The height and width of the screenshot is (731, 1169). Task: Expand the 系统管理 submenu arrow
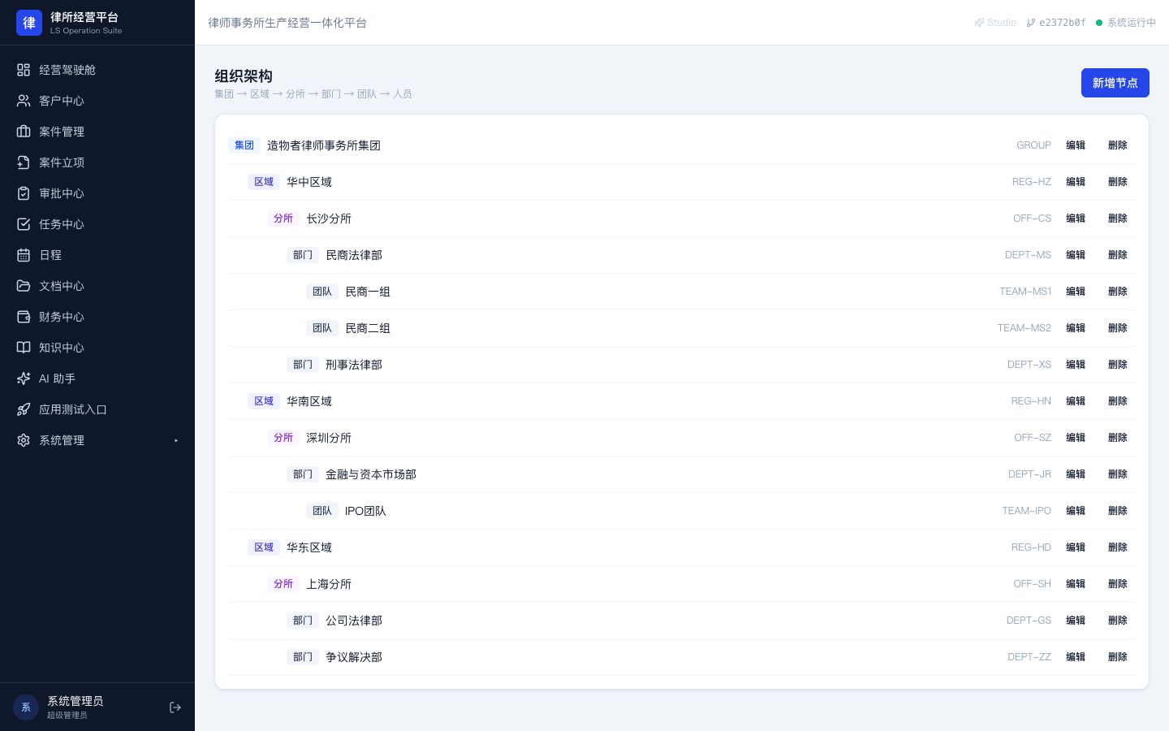pyautogui.click(x=176, y=440)
